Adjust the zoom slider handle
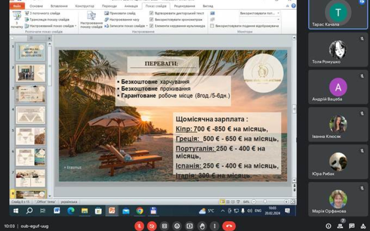Viewport: 370px width, 231px height. (265, 202)
